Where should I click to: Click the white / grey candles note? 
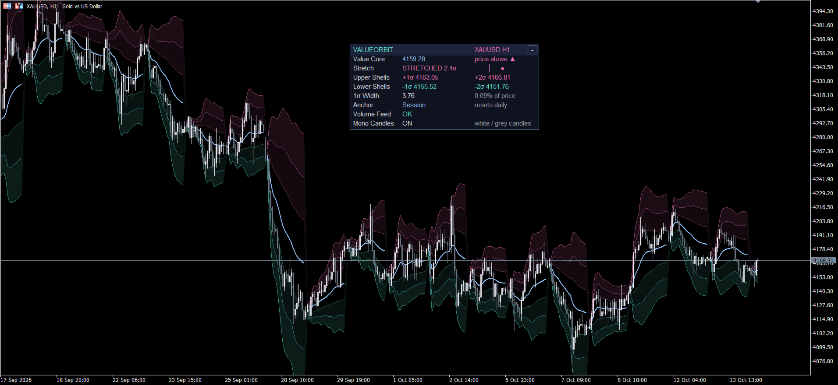[503, 123]
